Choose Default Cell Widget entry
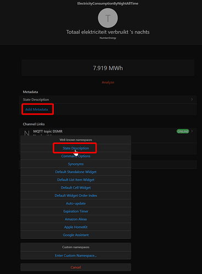202x274 pixels. coord(76,187)
